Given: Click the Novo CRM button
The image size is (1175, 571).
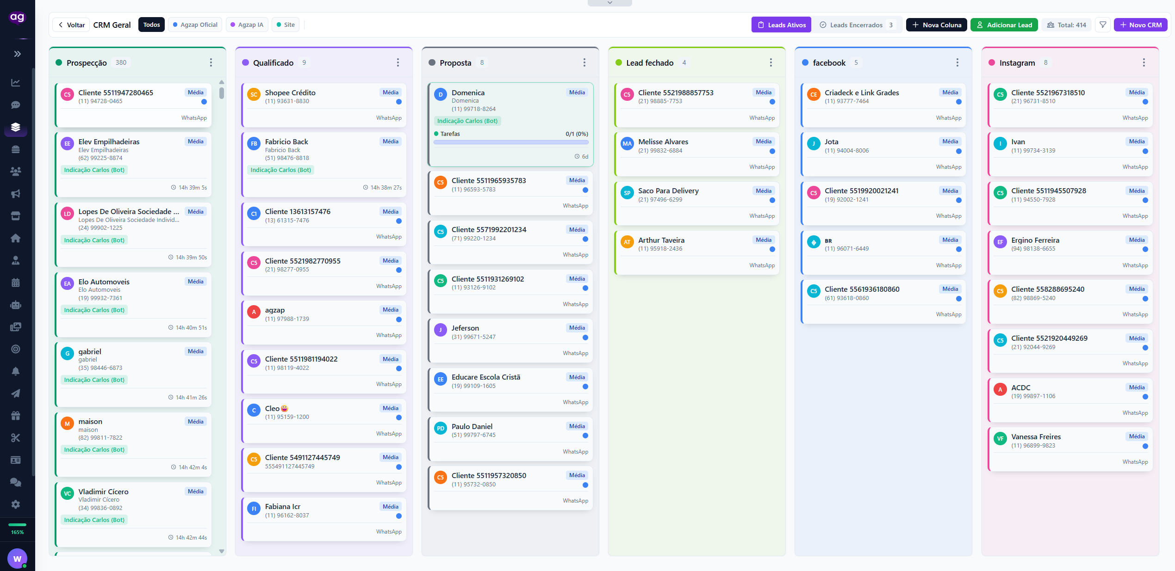Looking at the screenshot, I should click(1141, 25).
